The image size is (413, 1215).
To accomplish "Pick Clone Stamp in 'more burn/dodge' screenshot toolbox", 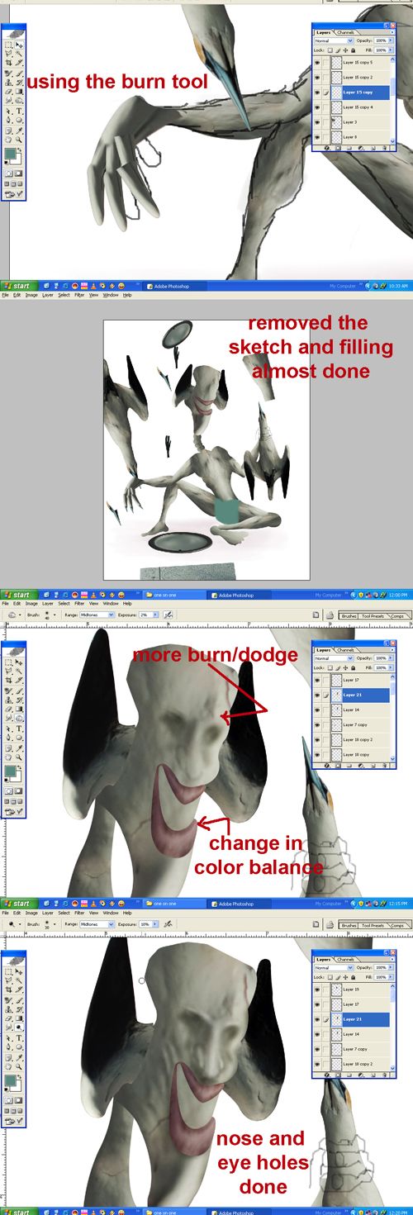I will pos(8,700).
